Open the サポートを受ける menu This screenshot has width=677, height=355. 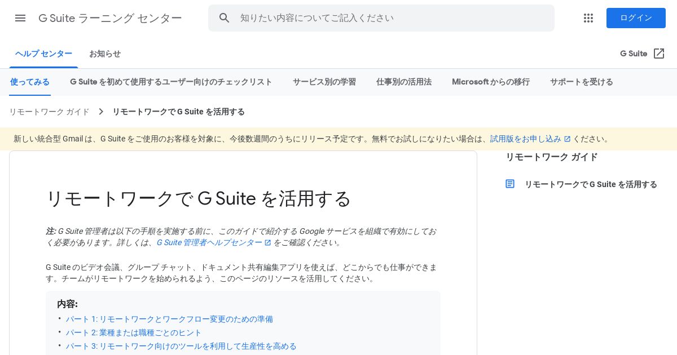point(582,82)
